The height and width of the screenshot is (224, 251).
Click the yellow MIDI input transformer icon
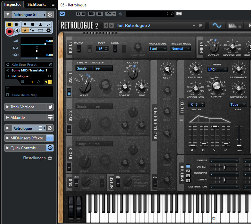[x=48, y=82]
